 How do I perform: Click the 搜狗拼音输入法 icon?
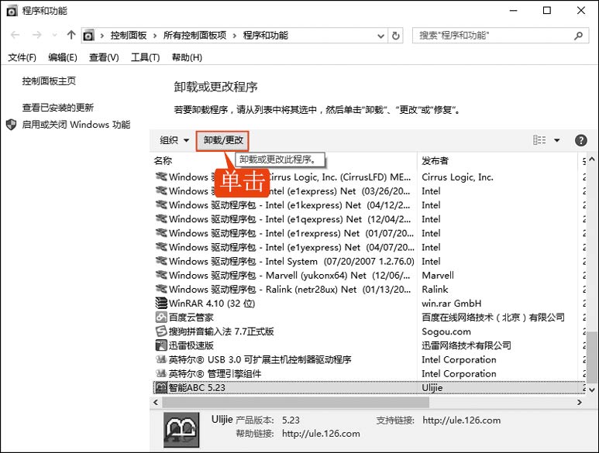(161, 331)
